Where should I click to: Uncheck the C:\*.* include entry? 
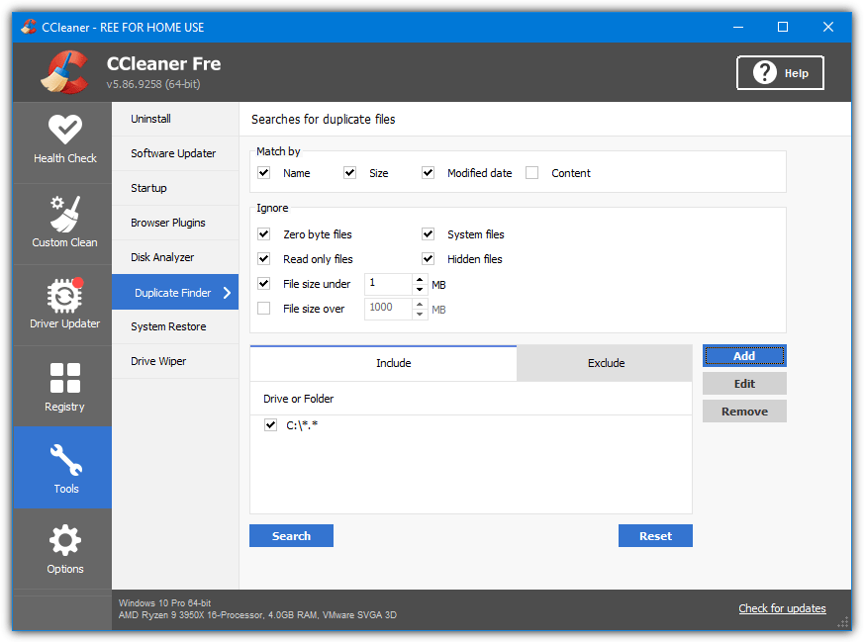270,425
